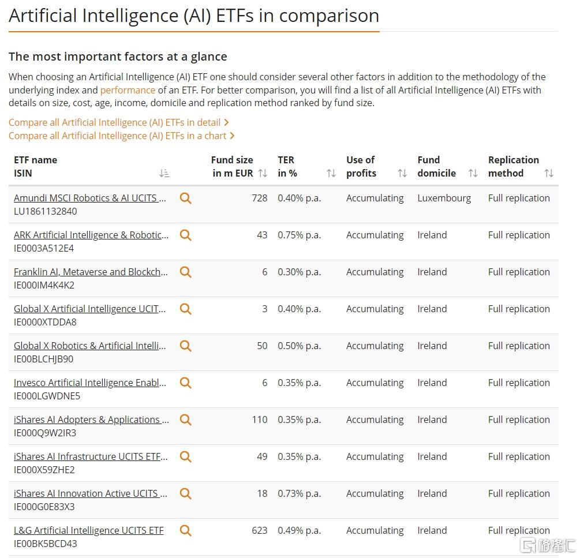Open 'Compare all AI ETFs in a chart' link
This screenshot has width=580, height=558.
tap(122, 136)
